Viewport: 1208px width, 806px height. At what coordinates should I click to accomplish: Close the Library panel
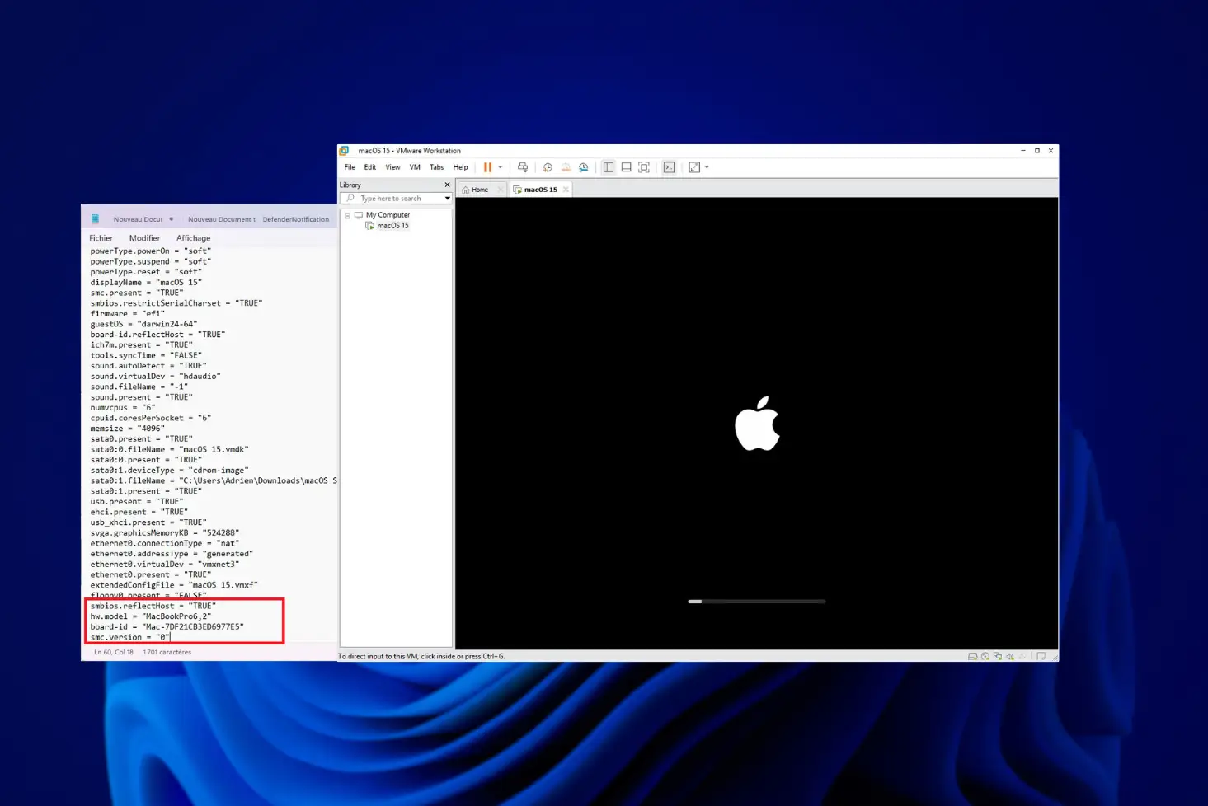coord(448,185)
